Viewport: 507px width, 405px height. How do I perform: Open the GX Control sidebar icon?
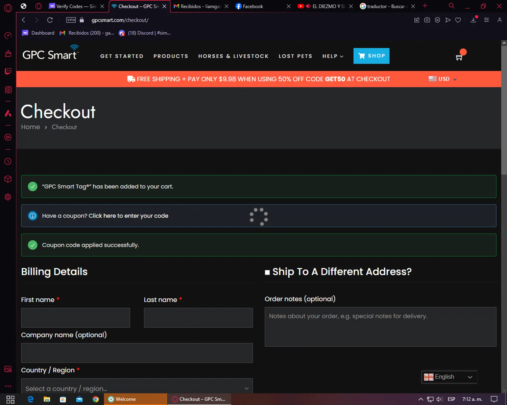click(x=8, y=89)
